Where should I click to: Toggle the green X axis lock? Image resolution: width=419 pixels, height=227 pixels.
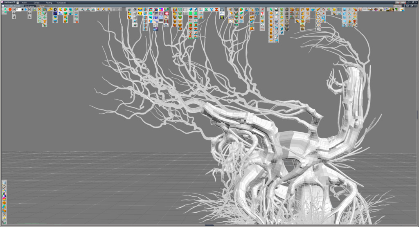(206, 9)
